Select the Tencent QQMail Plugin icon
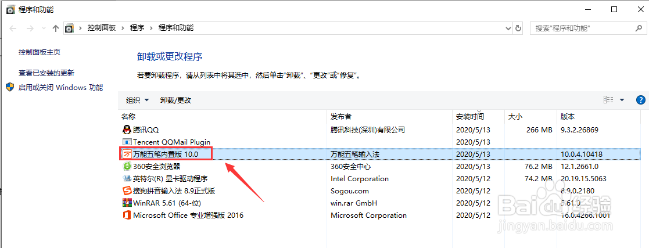The width and height of the screenshot is (649, 248). pos(127,142)
